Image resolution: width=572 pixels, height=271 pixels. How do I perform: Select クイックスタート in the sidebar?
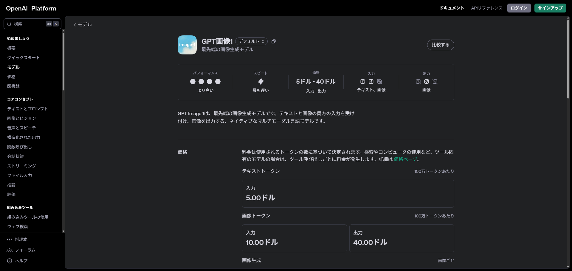pos(24,58)
